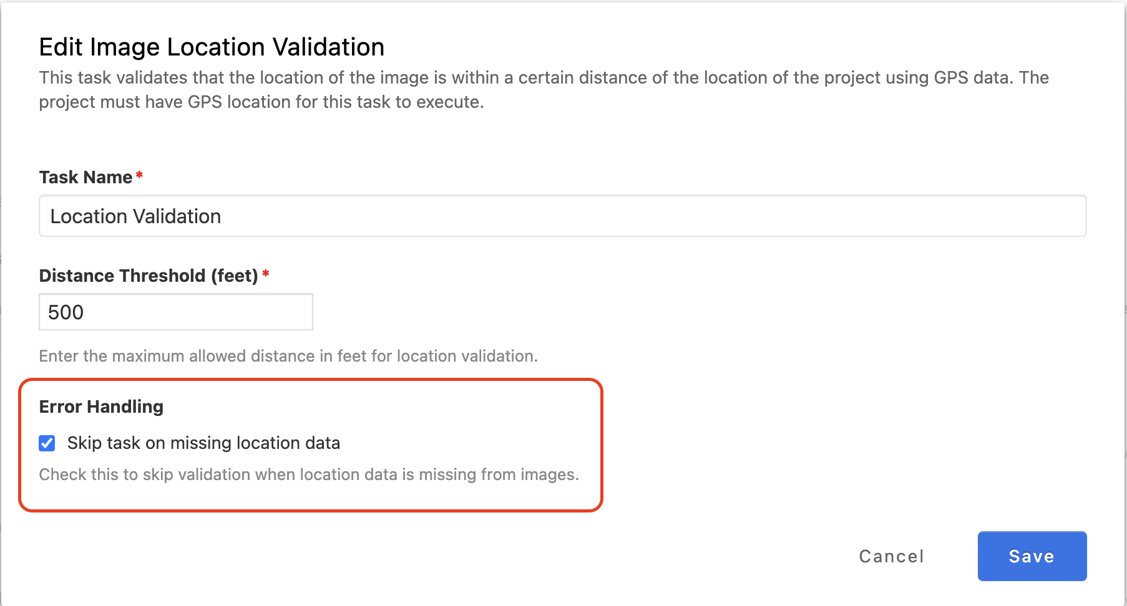Screen dimensions: 1127x606
Task: Click the red asterisk beside Distance Threshold
Action: tap(265, 274)
